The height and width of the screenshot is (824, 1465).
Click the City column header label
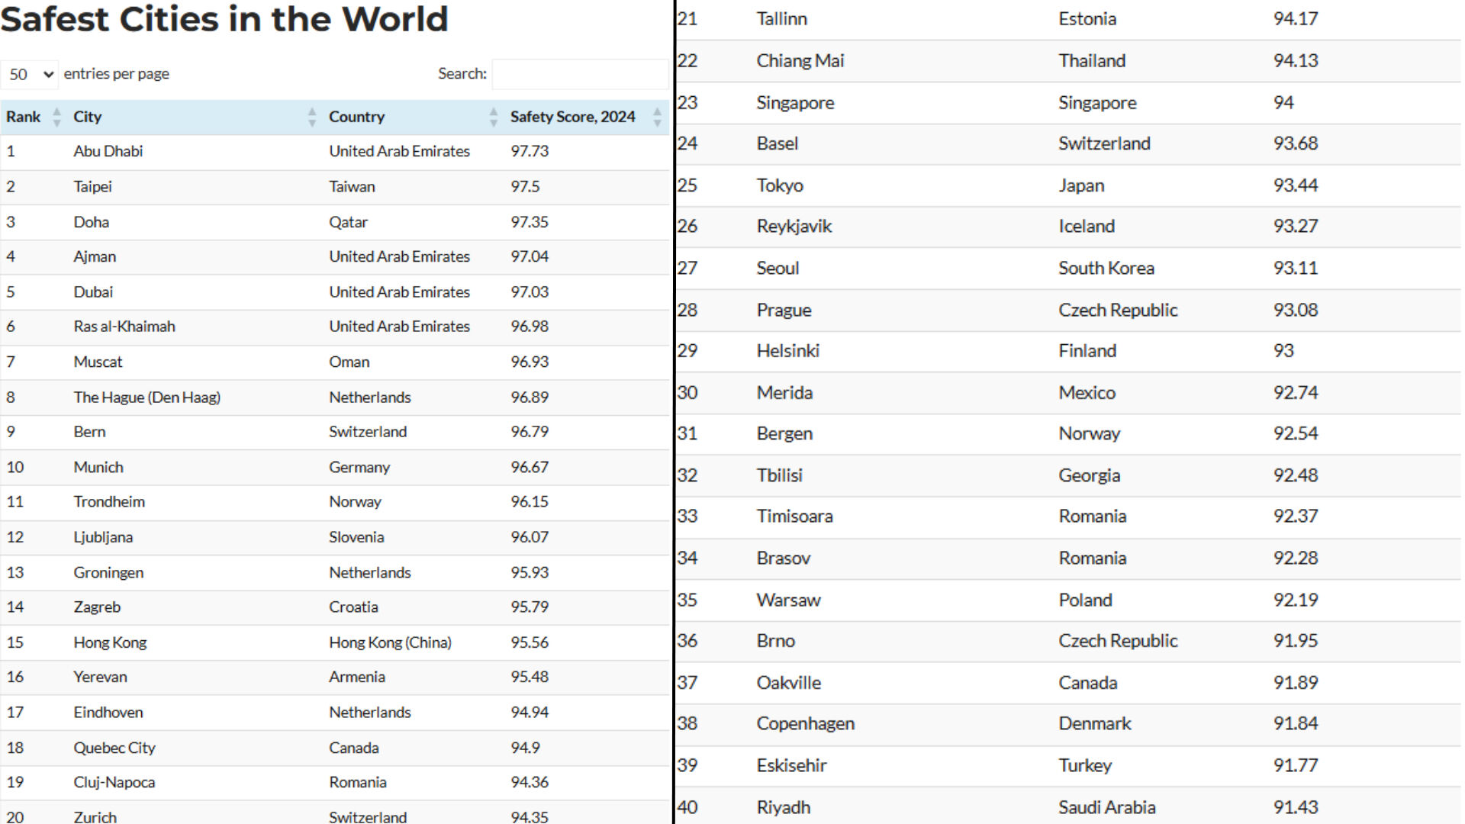tap(87, 117)
